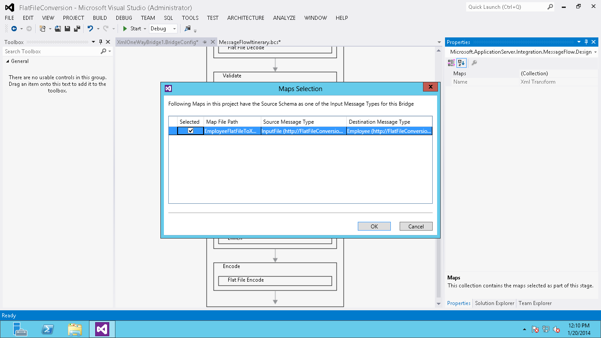Click the Maps (Collection) property value
This screenshot has width=601, height=338.
pyautogui.click(x=558, y=73)
